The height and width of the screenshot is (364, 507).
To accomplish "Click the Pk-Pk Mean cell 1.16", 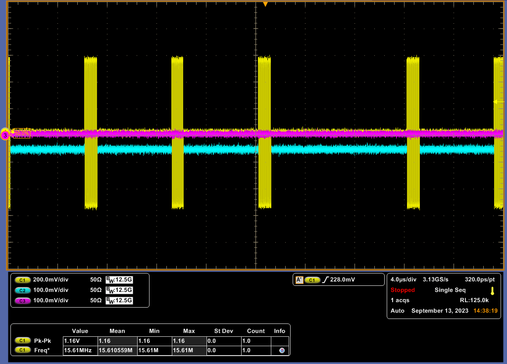I will 118,341.
